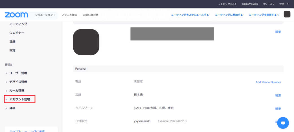The height and width of the screenshot is (132, 294).
Task: Click Add Phone Number link
Action: [x=268, y=82]
